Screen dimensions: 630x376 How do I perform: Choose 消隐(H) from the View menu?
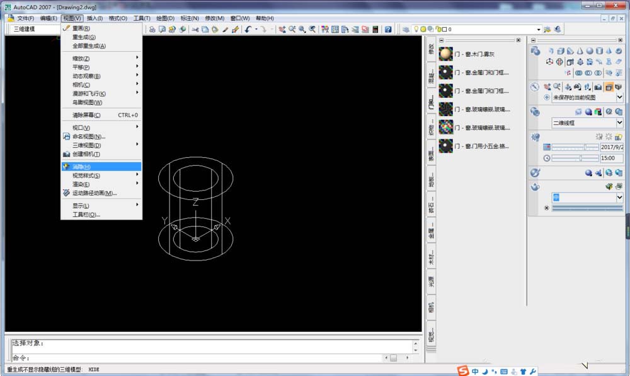pos(101,167)
